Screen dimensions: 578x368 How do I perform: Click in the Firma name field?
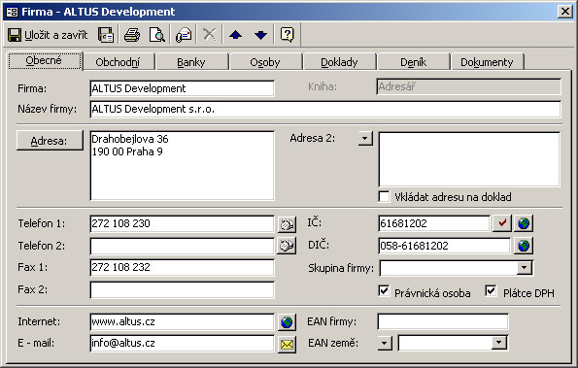point(182,88)
